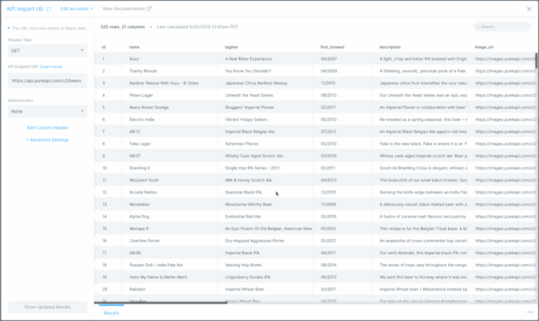
Task: Click the first_brewed value 04/2008
Action: point(329,71)
